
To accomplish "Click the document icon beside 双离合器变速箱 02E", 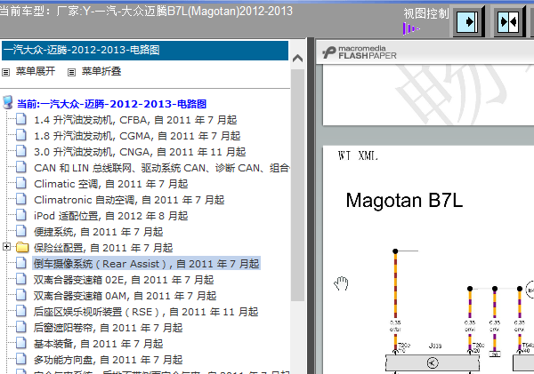I will (x=21, y=280).
